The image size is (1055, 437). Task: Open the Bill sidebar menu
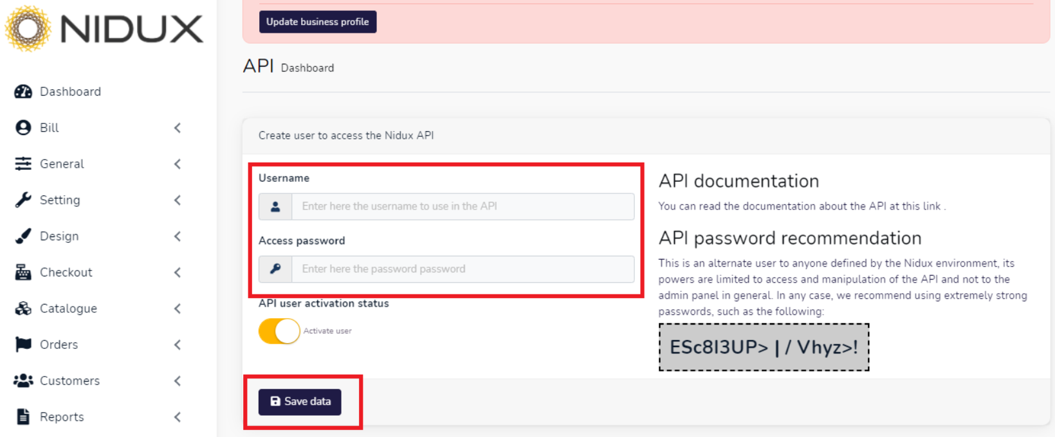click(x=50, y=128)
